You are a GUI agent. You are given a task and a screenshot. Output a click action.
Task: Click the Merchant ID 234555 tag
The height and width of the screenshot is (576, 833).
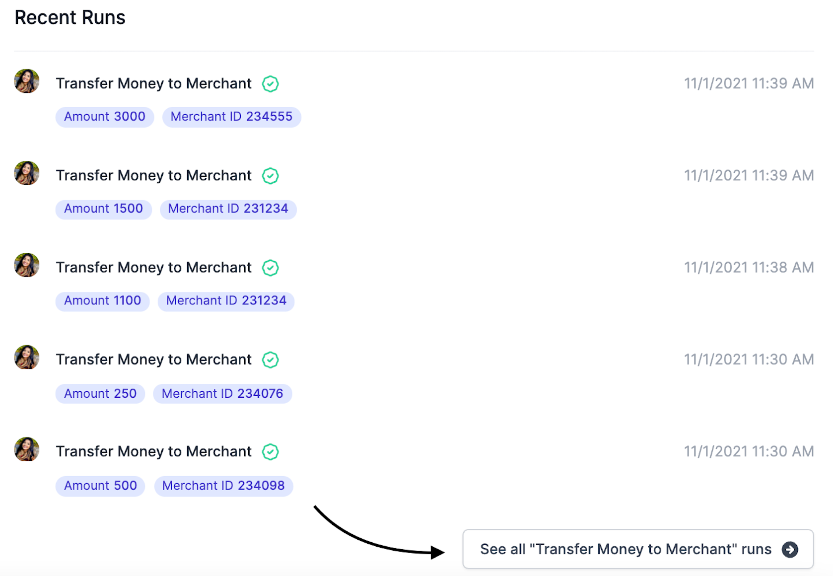232,117
